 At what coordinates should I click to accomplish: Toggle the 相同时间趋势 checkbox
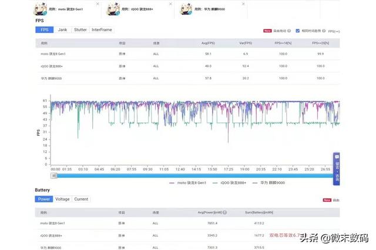click(x=298, y=31)
